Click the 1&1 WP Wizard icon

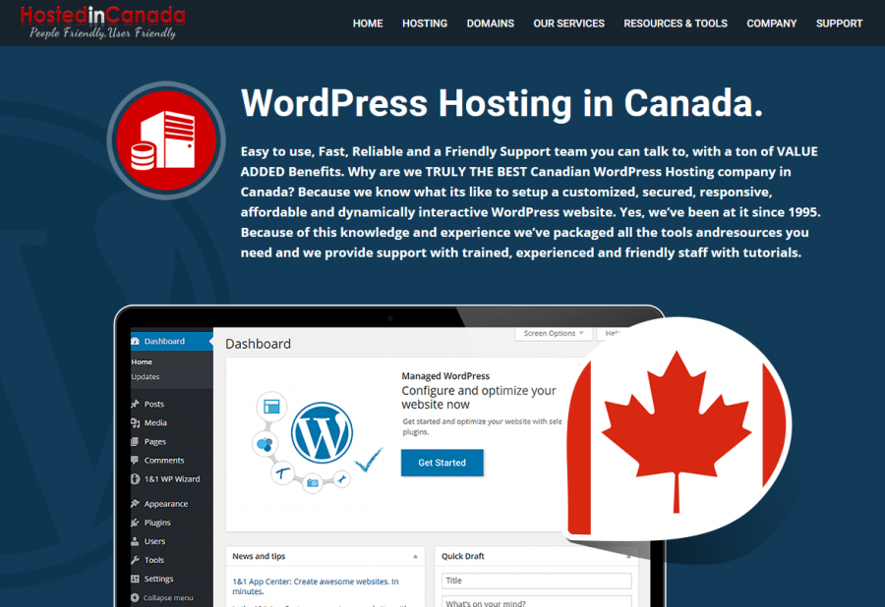[x=135, y=479]
